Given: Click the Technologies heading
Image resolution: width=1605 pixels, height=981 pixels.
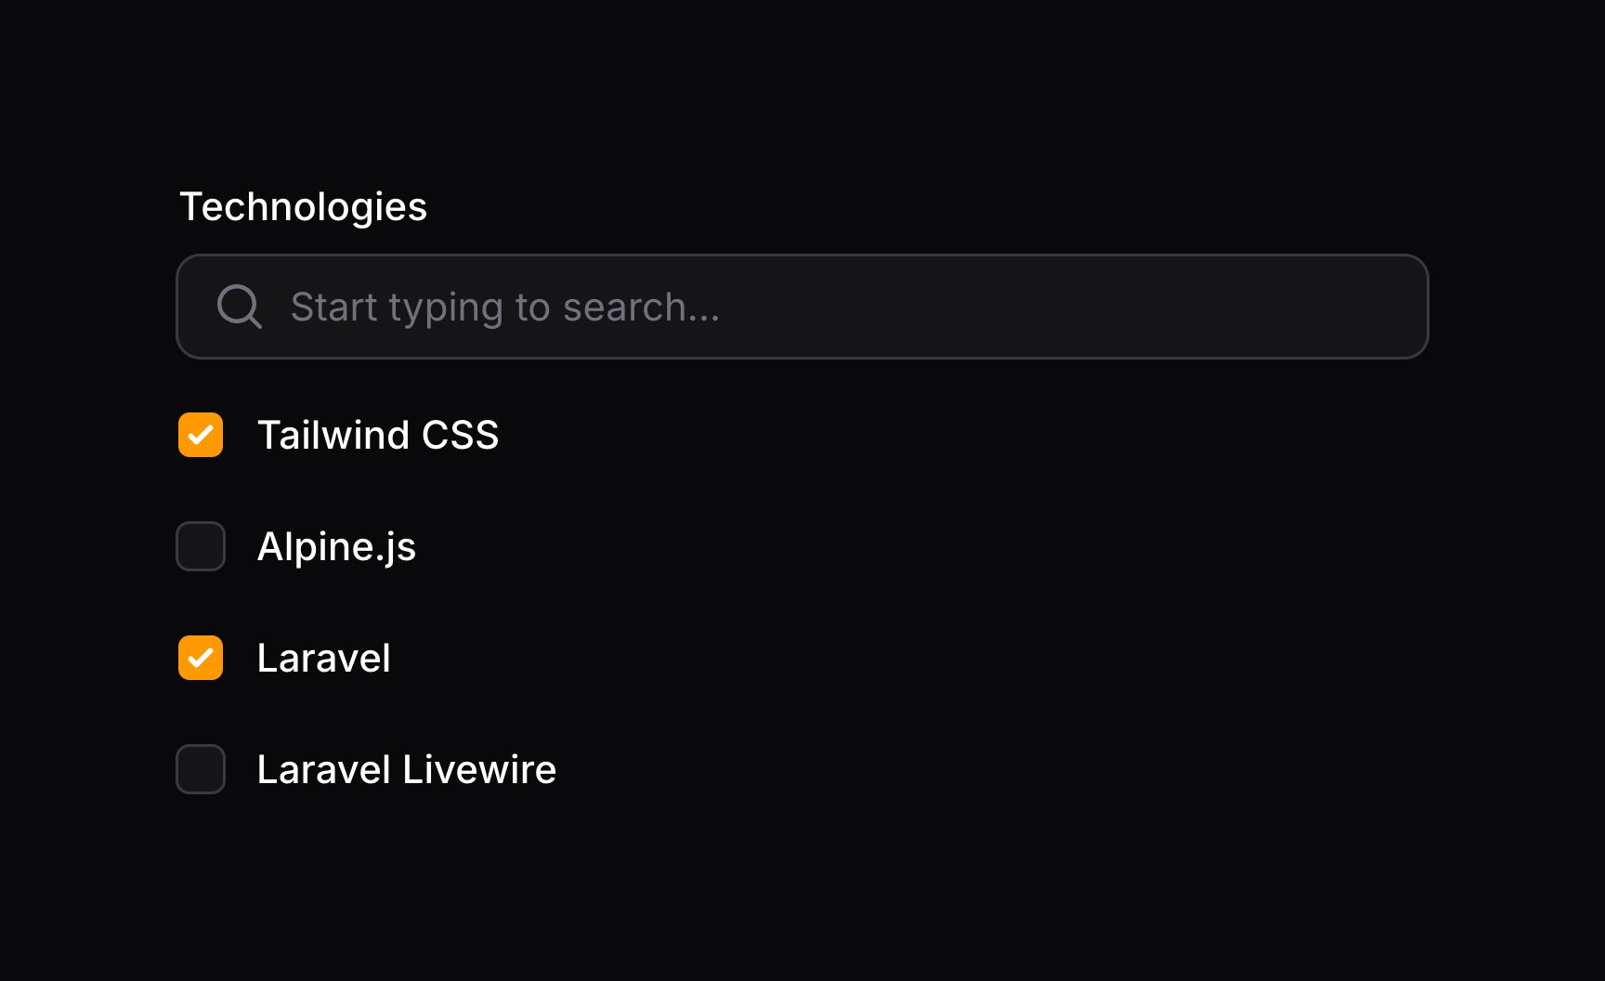Looking at the screenshot, I should click(304, 206).
